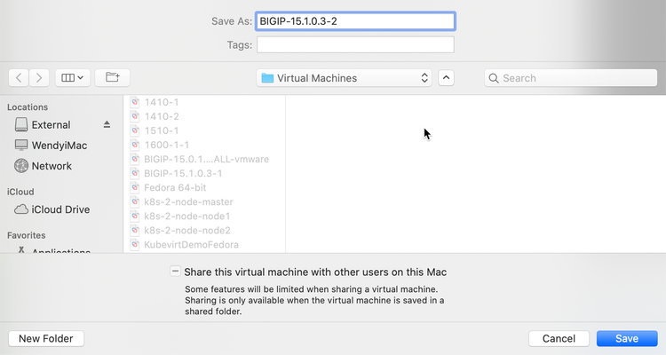Select WendyiMac in the sidebar
This screenshot has width=666, height=355.
pos(58,146)
